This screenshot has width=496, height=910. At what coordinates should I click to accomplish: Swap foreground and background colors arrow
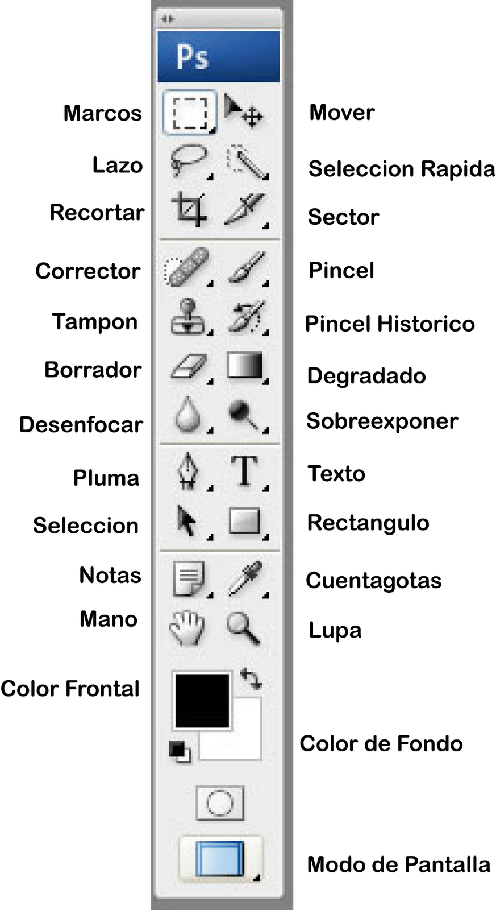(250, 678)
